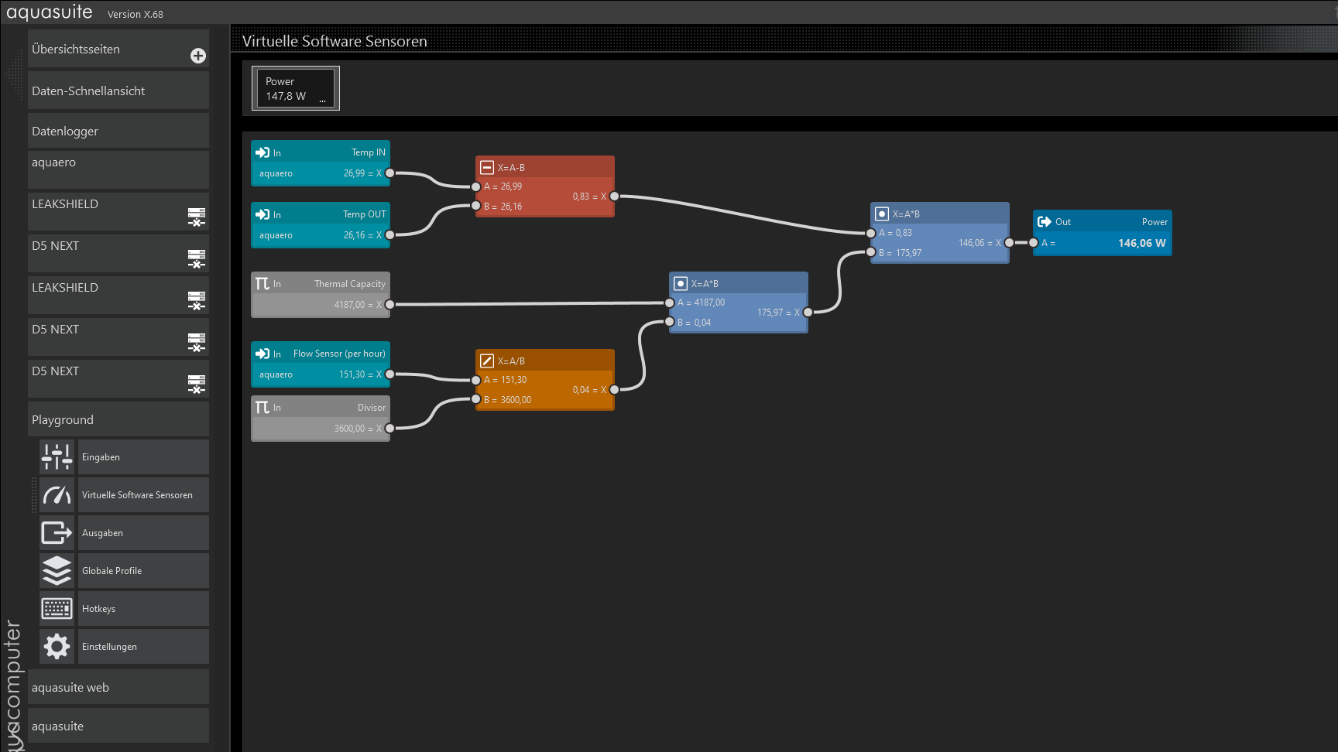
Task: Click disconnected device icon on first LEAKSHIELD
Action: click(197, 217)
